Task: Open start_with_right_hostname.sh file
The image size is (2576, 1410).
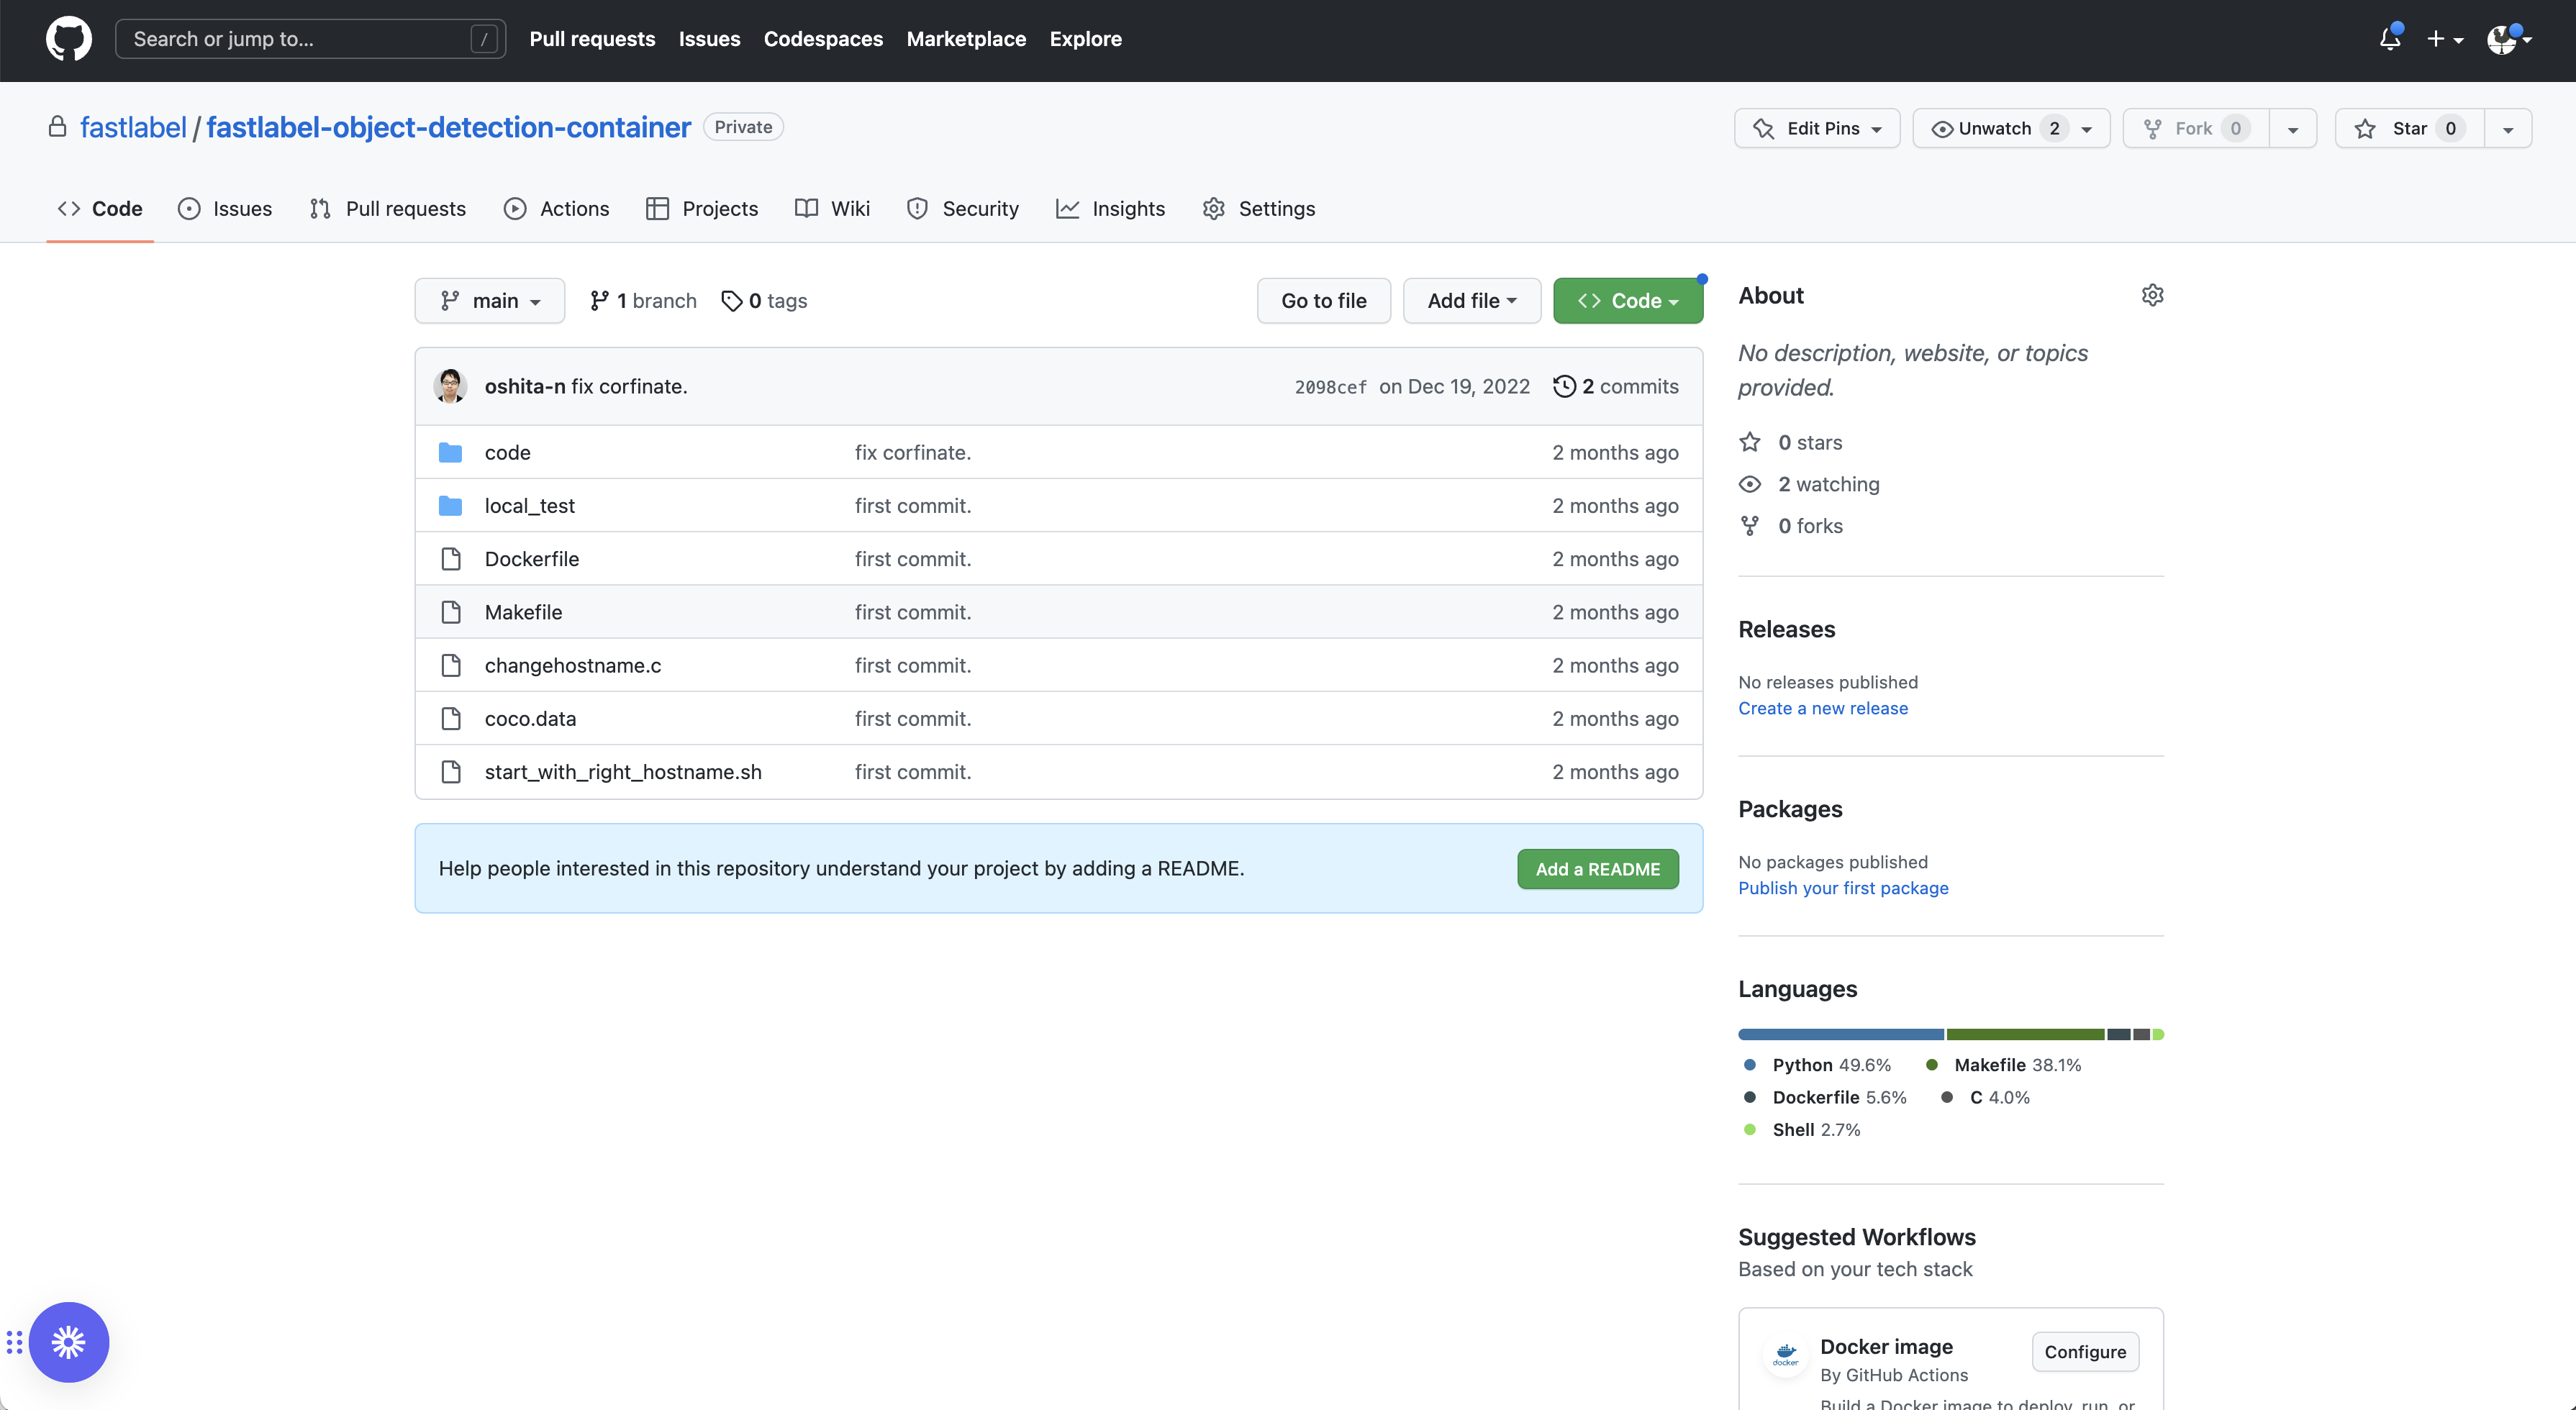Action: pyautogui.click(x=623, y=772)
